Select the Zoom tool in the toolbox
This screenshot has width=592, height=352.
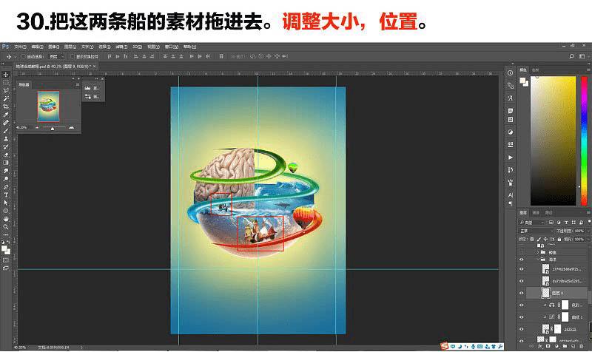(6, 227)
